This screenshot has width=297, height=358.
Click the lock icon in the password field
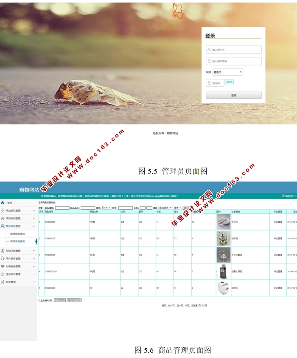click(x=209, y=61)
